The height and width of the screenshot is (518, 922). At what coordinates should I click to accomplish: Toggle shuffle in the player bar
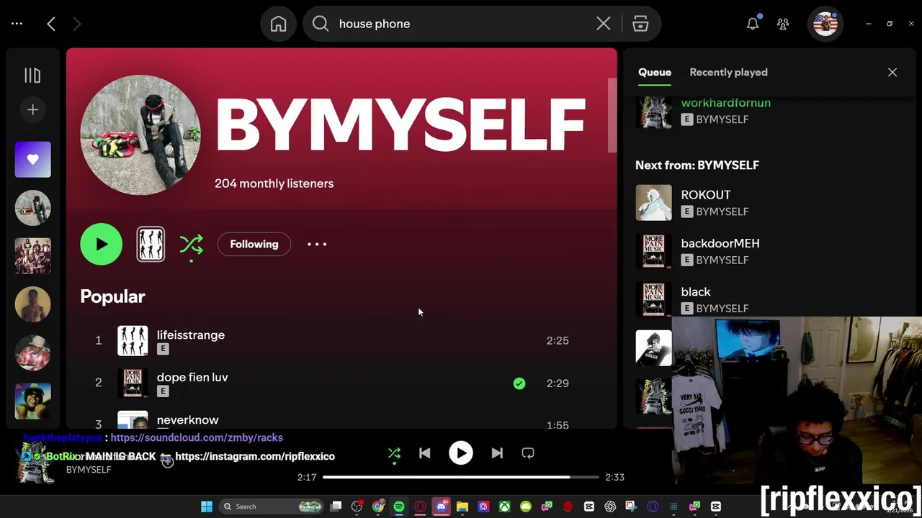[x=394, y=453]
